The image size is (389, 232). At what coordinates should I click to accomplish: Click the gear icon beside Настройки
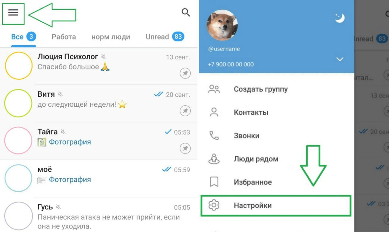click(214, 206)
